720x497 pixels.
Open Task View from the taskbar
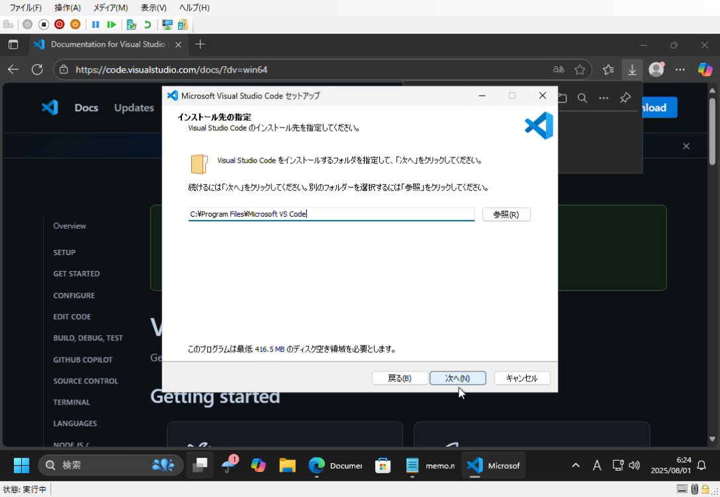click(200, 465)
